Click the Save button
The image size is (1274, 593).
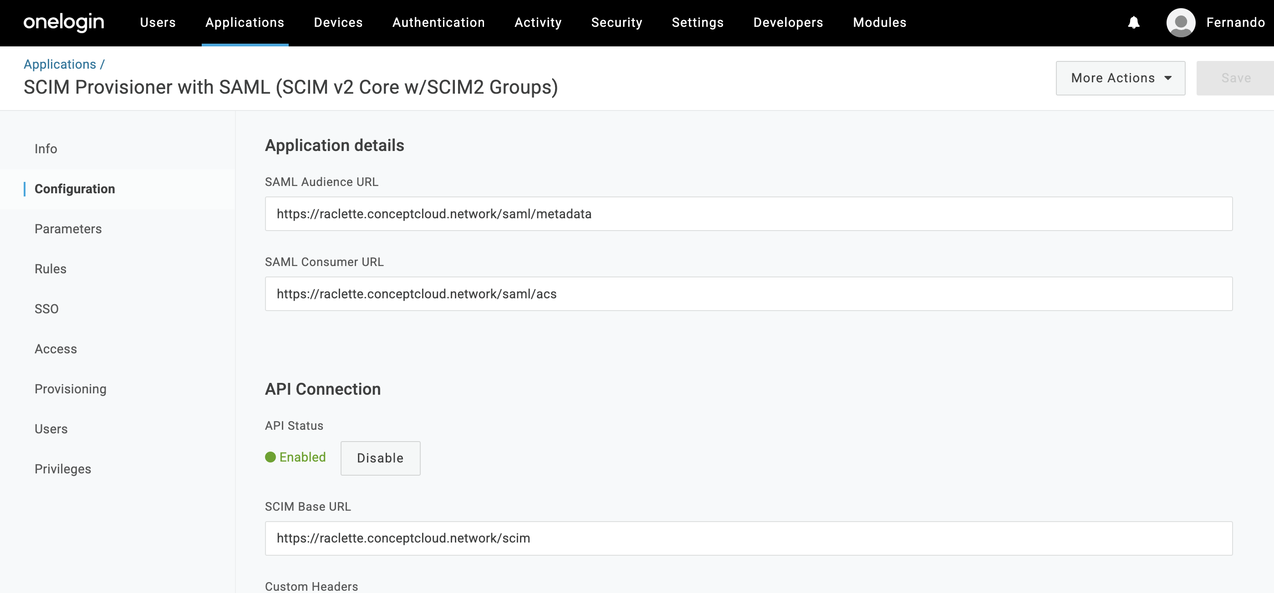(1235, 78)
